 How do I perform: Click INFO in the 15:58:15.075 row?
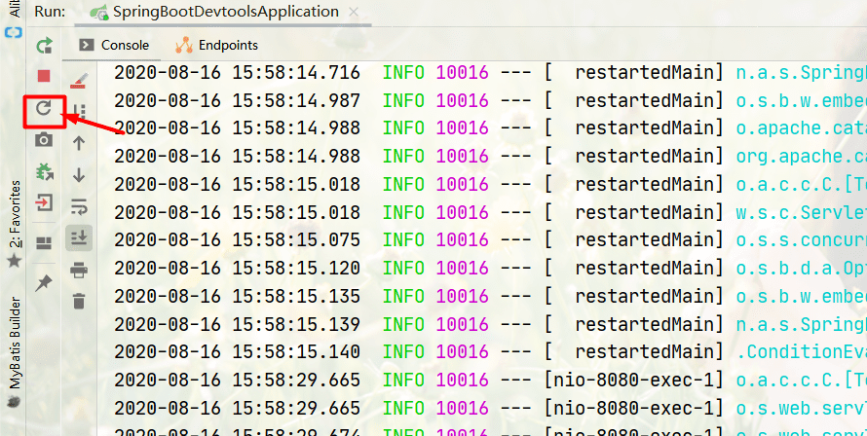[x=403, y=239]
